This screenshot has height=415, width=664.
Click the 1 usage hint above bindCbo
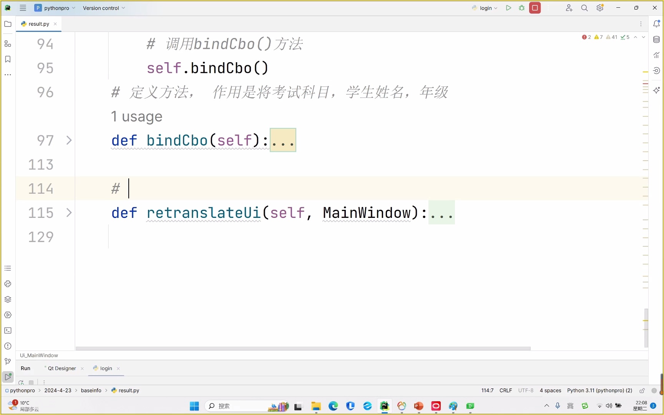[136, 116]
